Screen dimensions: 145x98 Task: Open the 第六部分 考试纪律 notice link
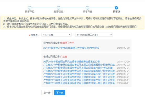pyautogui.click(x=78, y=68)
